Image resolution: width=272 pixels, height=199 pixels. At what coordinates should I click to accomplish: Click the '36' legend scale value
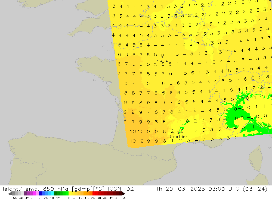point(105,198)
